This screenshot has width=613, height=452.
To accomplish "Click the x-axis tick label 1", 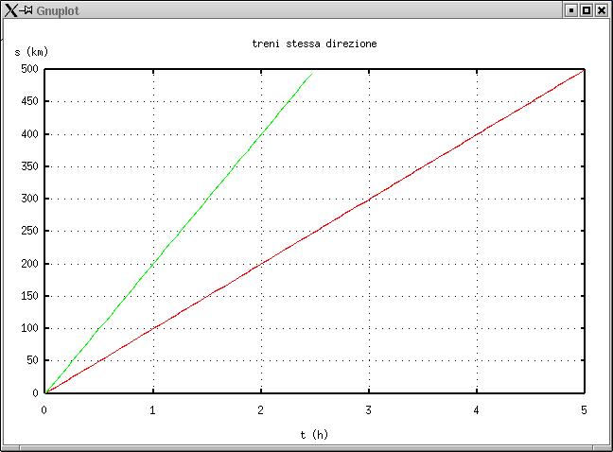I will (152, 409).
